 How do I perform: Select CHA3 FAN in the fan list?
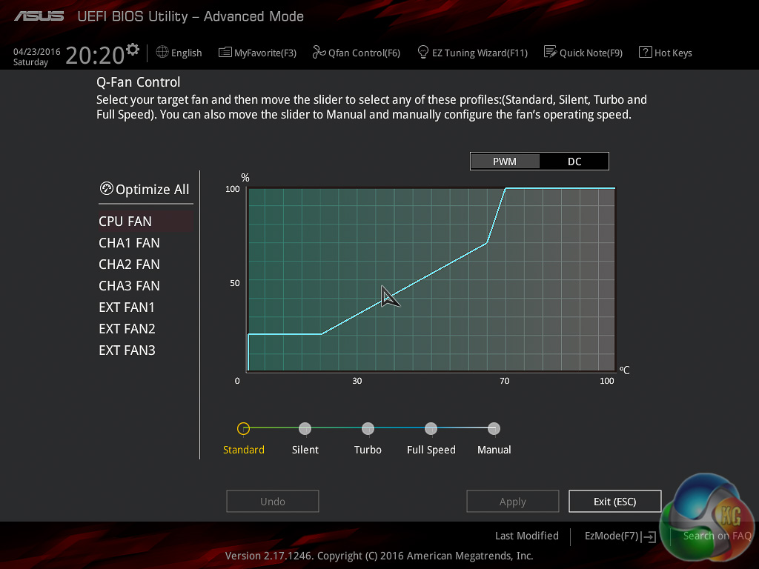(x=129, y=286)
